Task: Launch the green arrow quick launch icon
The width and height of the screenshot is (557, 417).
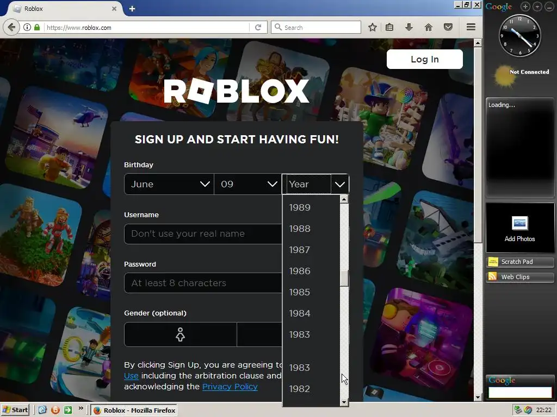Action: tap(68, 410)
